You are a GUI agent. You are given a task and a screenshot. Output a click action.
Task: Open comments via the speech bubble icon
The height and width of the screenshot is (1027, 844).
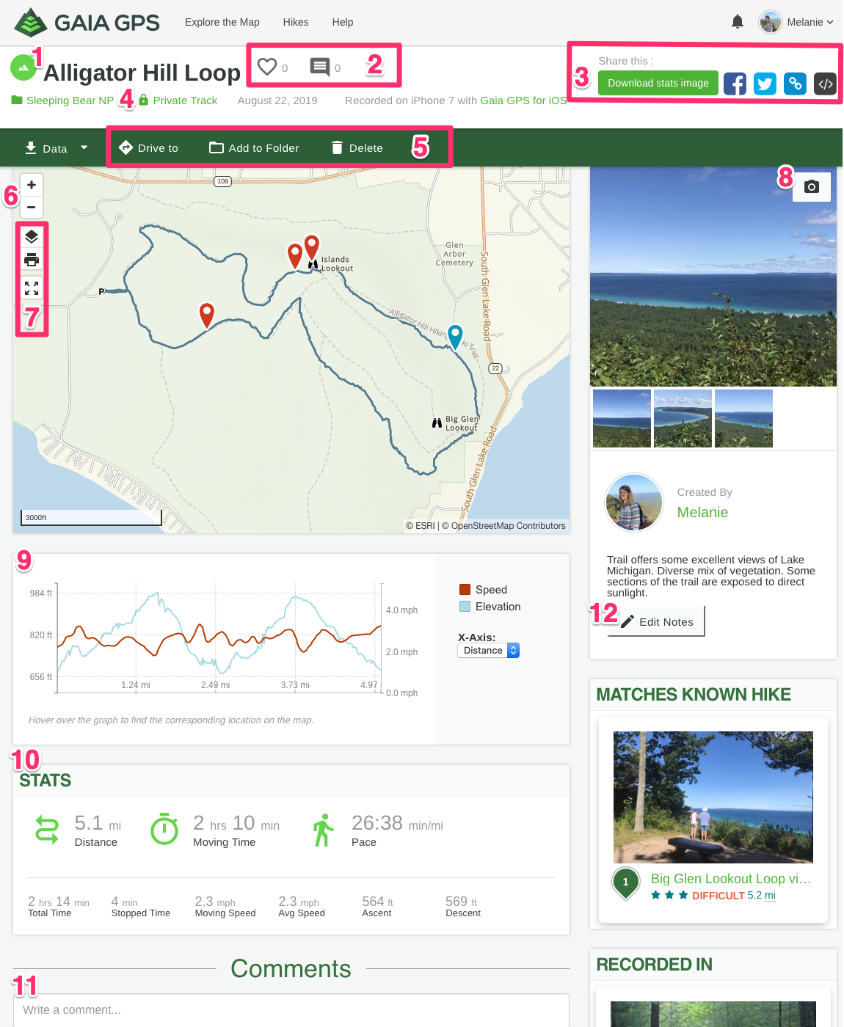(319, 67)
